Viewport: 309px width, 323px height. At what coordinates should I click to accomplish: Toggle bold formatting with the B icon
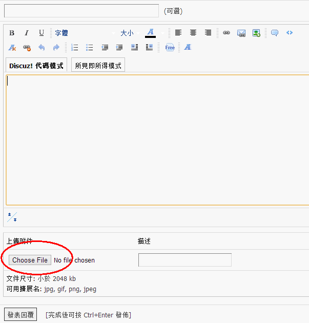pyautogui.click(x=12, y=33)
